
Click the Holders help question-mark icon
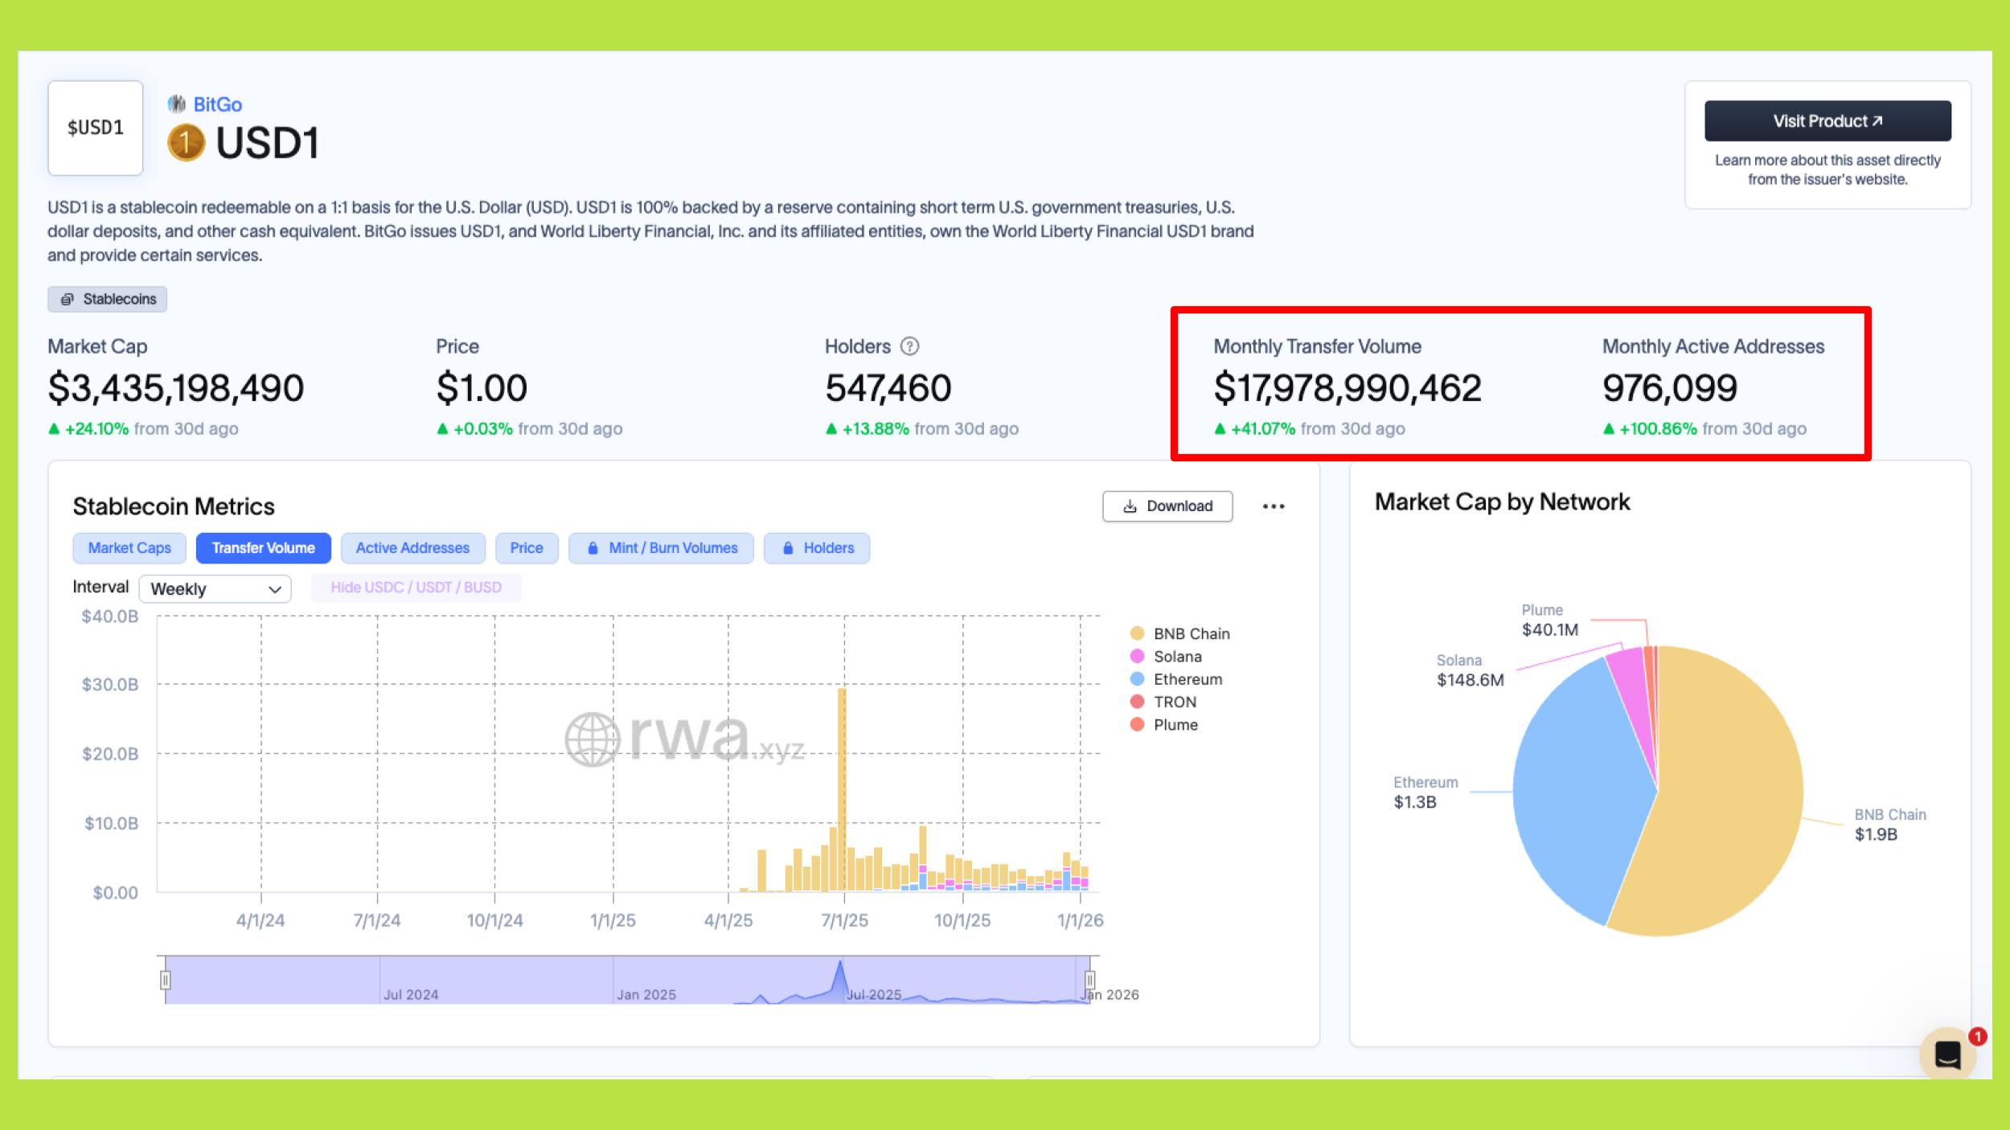909,346
